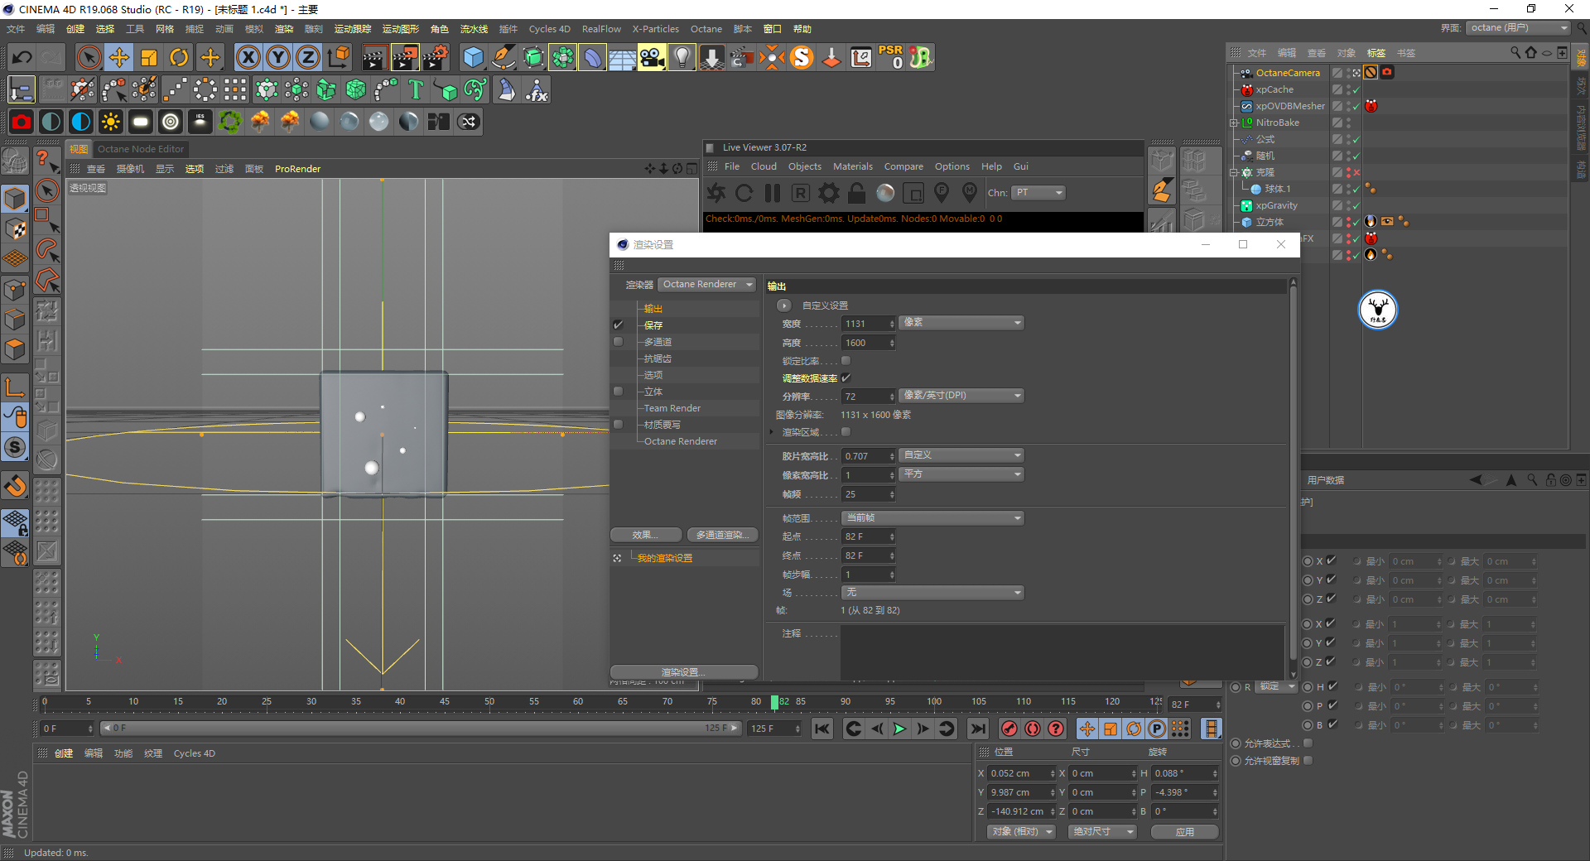Image resolution: width=1590 pixels, height=861 pixels.
Task: Restart the render in Live Viewer
Action: (x=744, y=193)
